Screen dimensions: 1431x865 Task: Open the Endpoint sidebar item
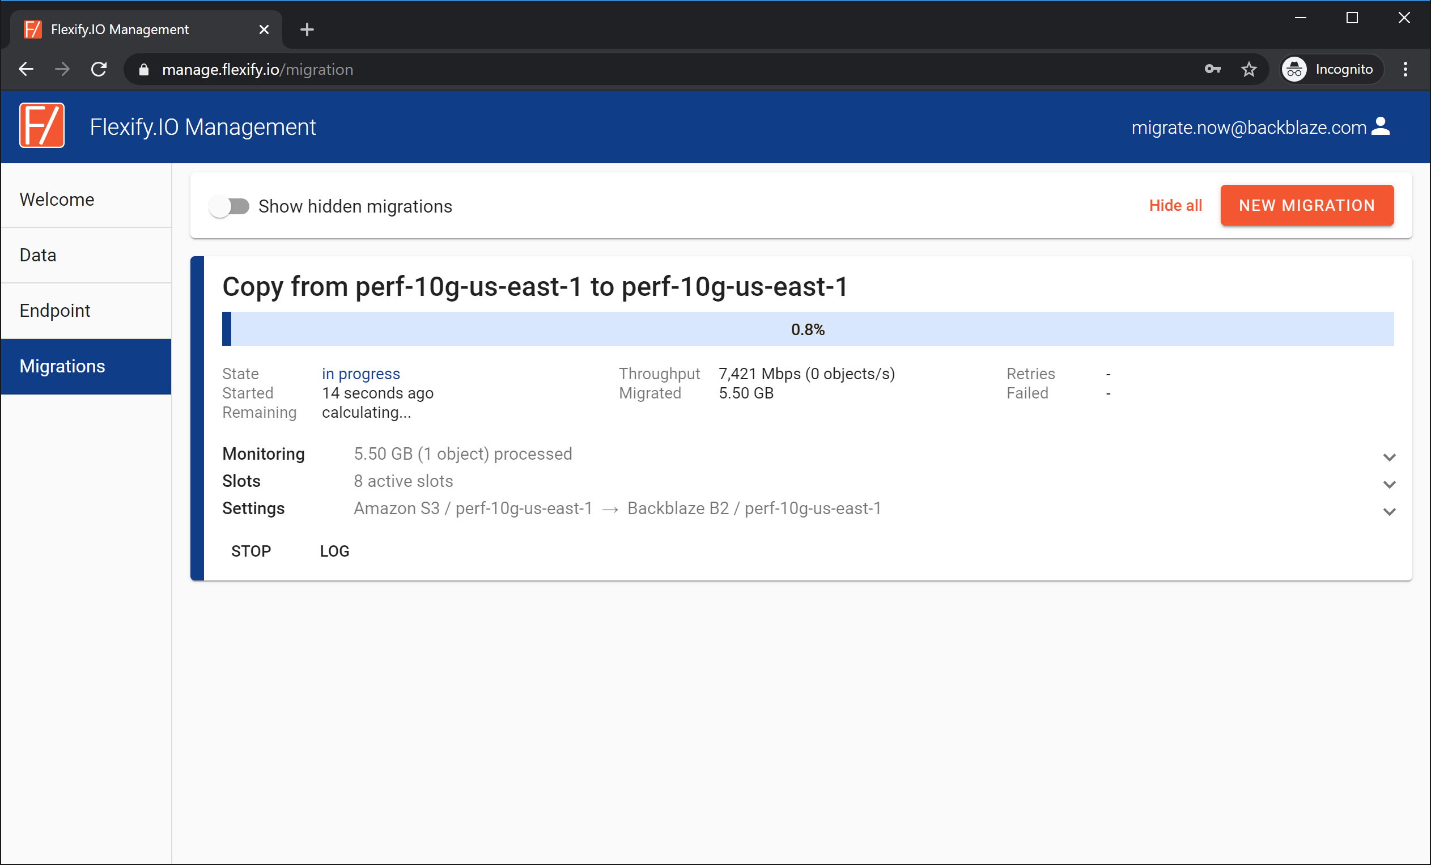pyautogui.click(x=87, y=311)
